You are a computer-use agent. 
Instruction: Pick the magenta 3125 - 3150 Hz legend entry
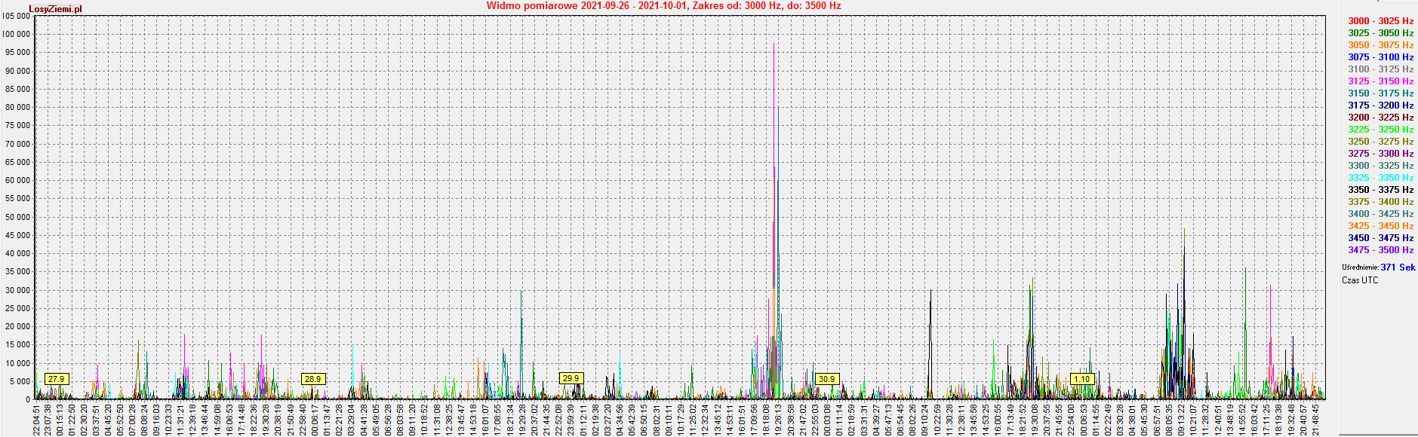pyautogui.click(x=1380, y=81)
